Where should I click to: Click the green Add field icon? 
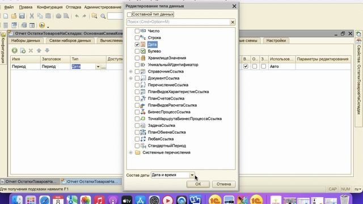coord(15,50)
